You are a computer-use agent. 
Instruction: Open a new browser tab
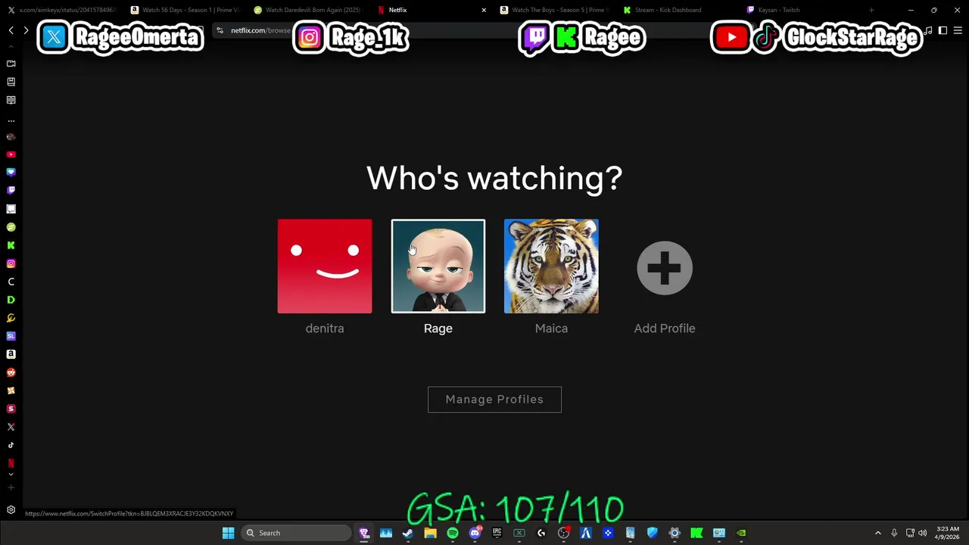[x=871, y=10]
